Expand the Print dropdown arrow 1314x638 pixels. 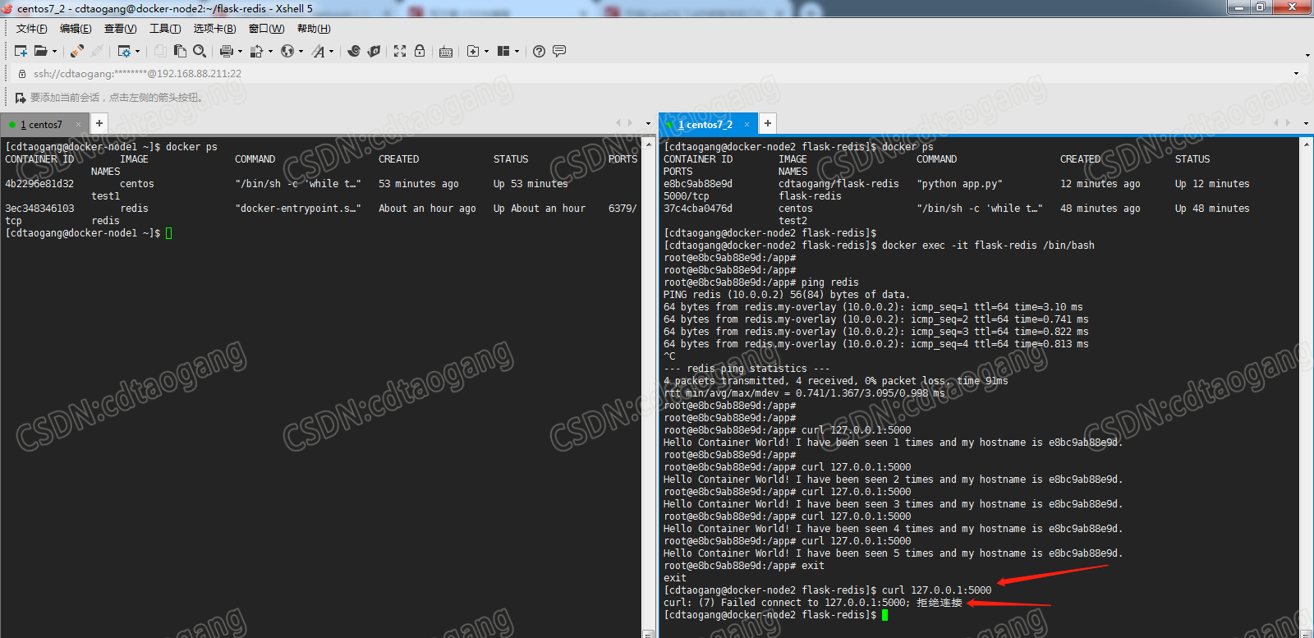coord(240,51)
